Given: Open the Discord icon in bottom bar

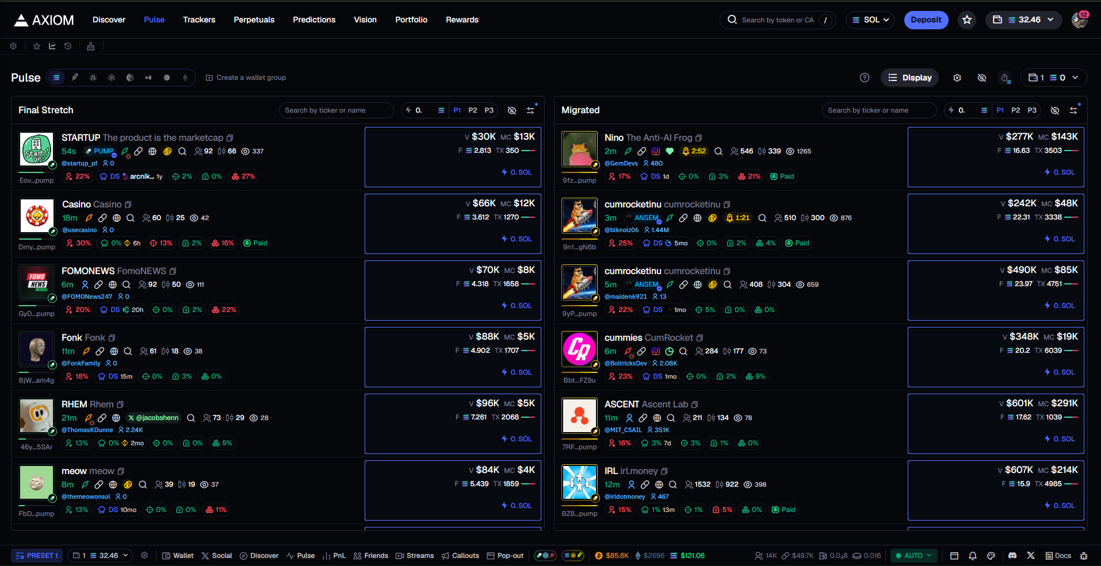Looking at the screenshot, I should point(1012,556).
